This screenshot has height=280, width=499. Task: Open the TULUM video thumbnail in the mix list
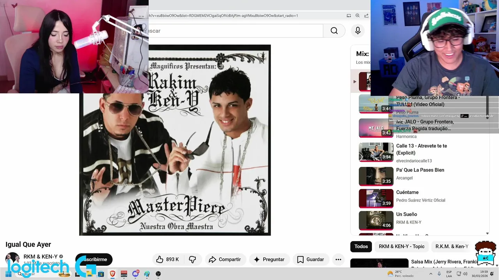(376, 104)
